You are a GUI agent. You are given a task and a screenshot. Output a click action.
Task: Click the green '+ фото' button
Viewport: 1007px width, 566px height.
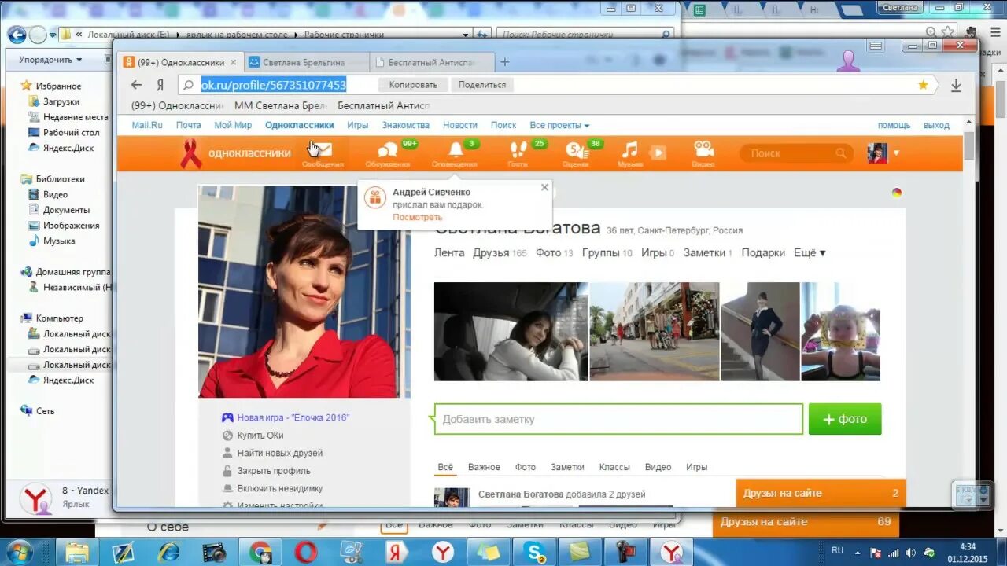(845, 419)
